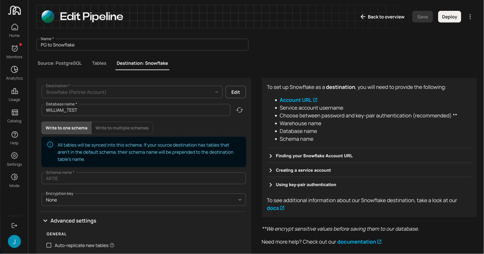
Task: Open the Catalog page
Action: pos(14,116)
